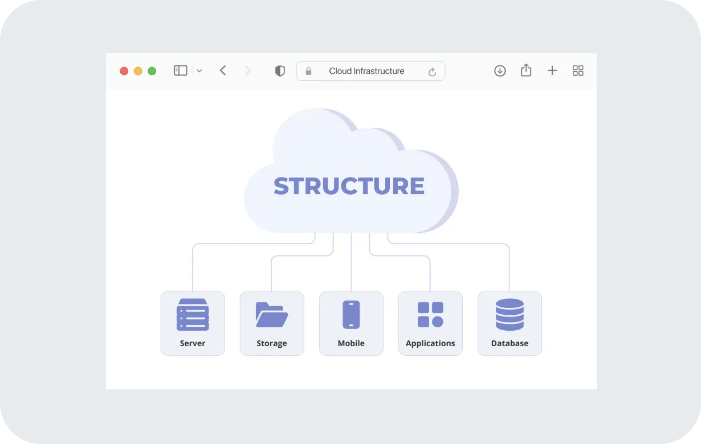
Task: Select the Server icon in the diagram
Action: click(x=193, y=314)
